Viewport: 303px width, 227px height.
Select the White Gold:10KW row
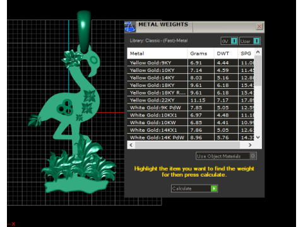[191, 122]
